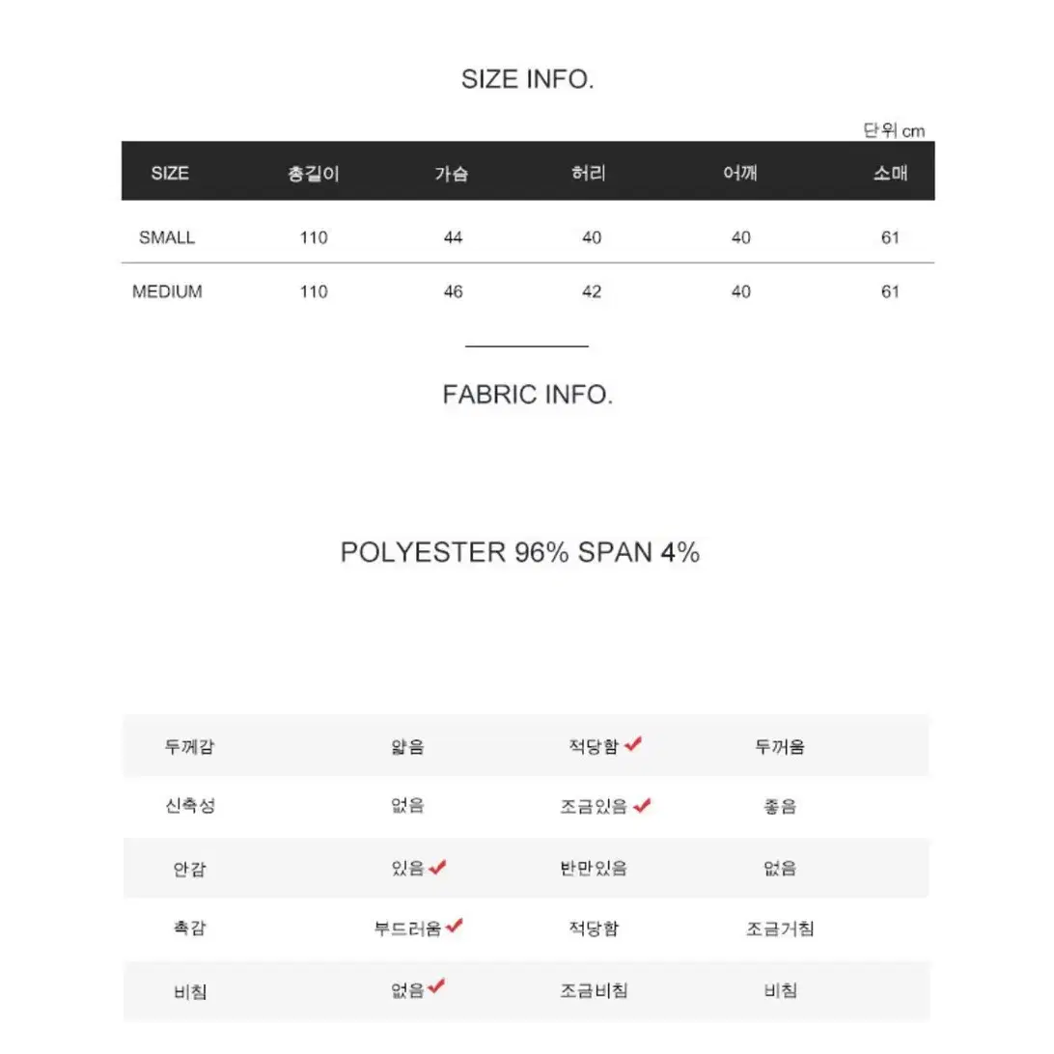Click the 어깨 column header

coord(740,173)
